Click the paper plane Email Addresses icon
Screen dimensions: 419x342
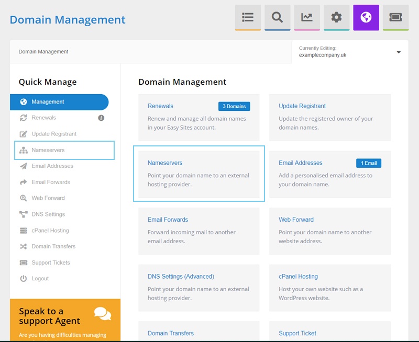pos(24,166)
